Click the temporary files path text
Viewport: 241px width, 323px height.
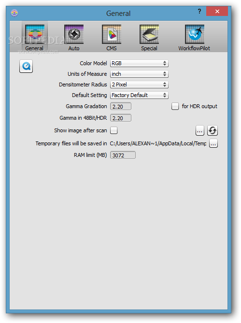158,143
